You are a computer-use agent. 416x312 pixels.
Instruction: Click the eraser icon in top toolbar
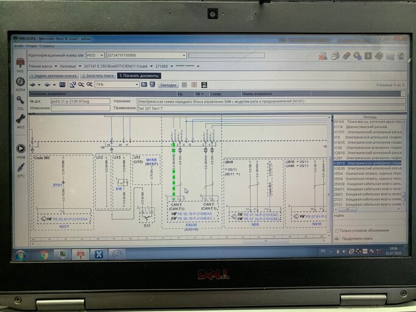tap(347, 56)
